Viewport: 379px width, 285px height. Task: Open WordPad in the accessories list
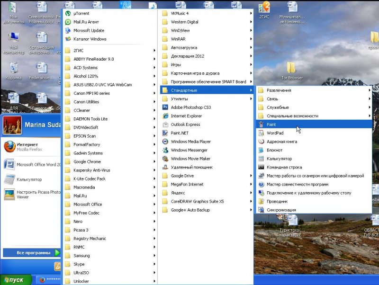[x=314, y=133]
